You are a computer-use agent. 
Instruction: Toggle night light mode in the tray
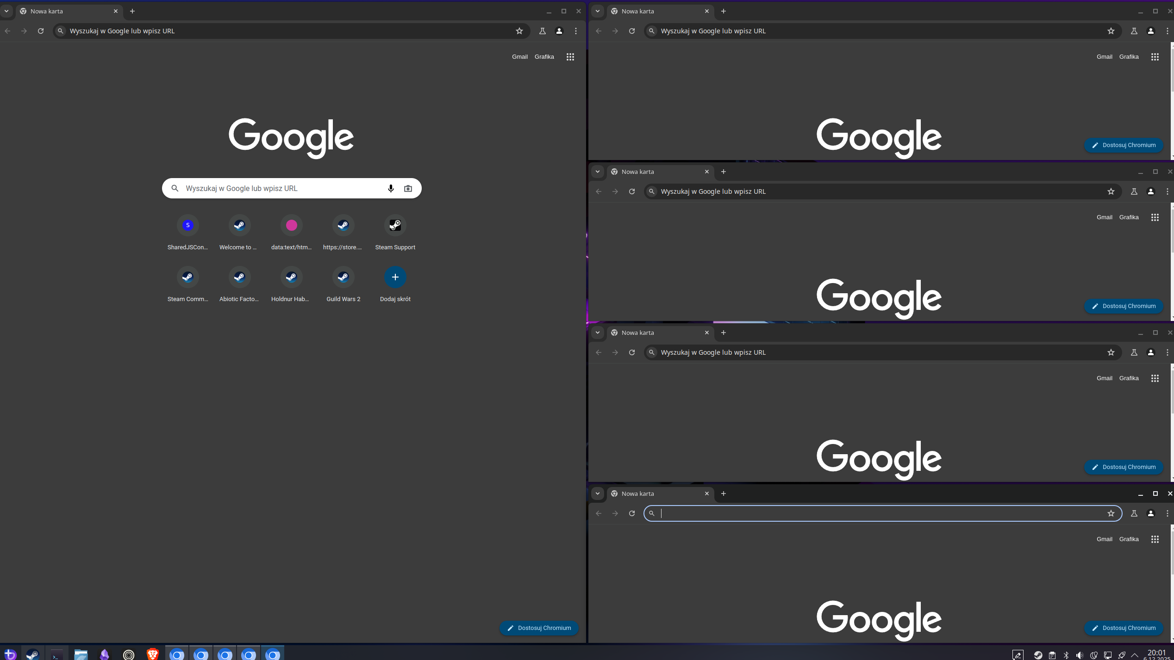coord(1094,655)
